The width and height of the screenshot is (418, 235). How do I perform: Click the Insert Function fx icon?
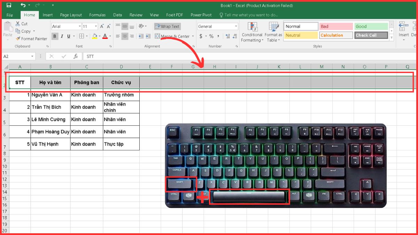click(76, 56)
